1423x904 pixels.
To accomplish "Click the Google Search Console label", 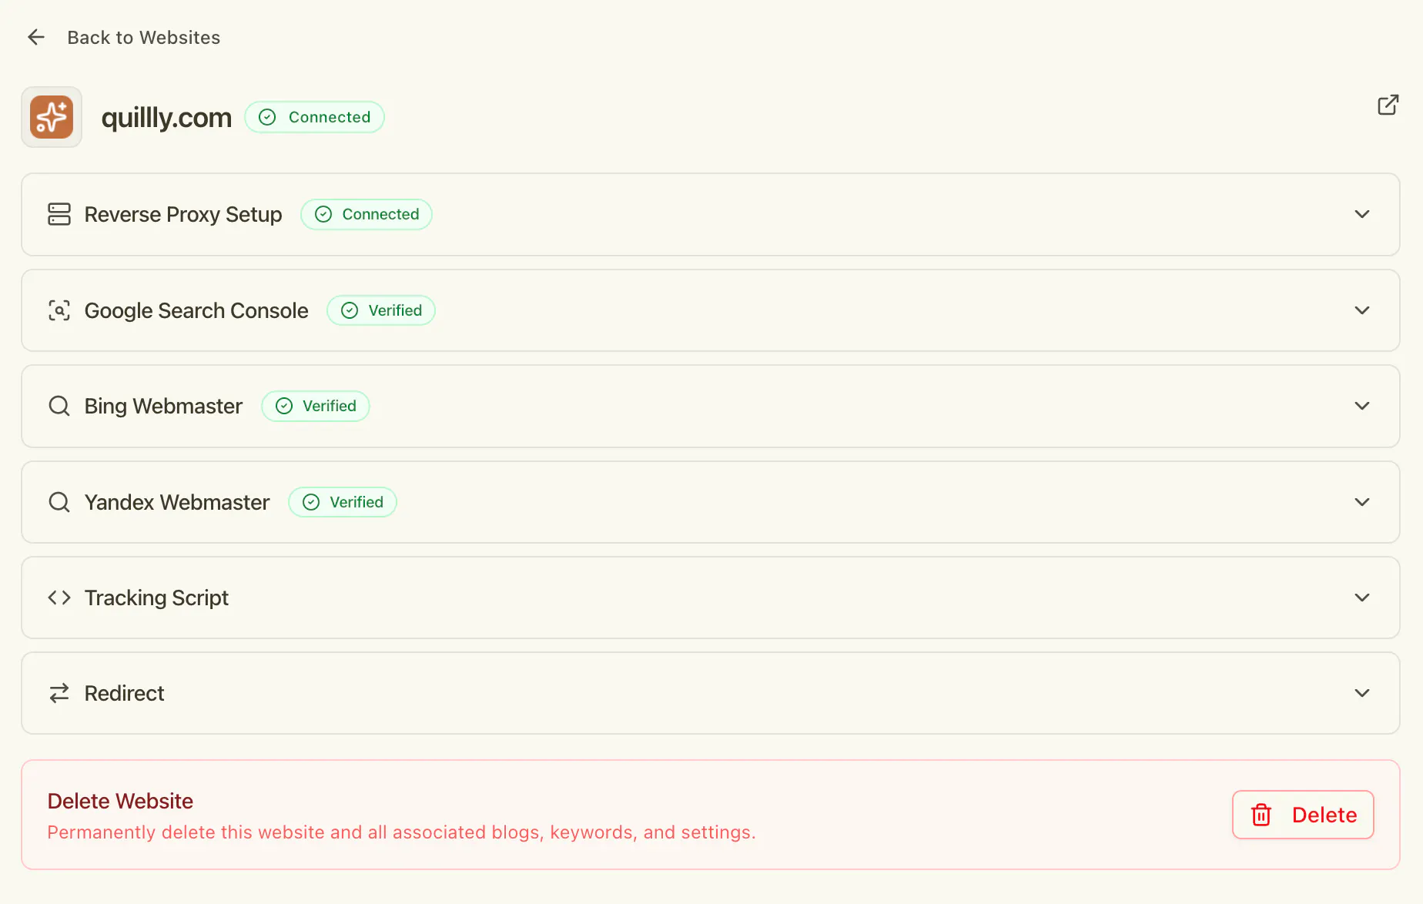I will point(196,310).
